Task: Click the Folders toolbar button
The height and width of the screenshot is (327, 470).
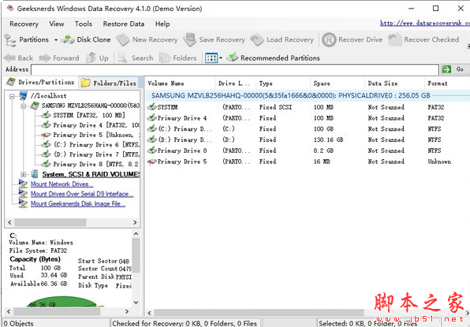Action: tap(177, 58)
